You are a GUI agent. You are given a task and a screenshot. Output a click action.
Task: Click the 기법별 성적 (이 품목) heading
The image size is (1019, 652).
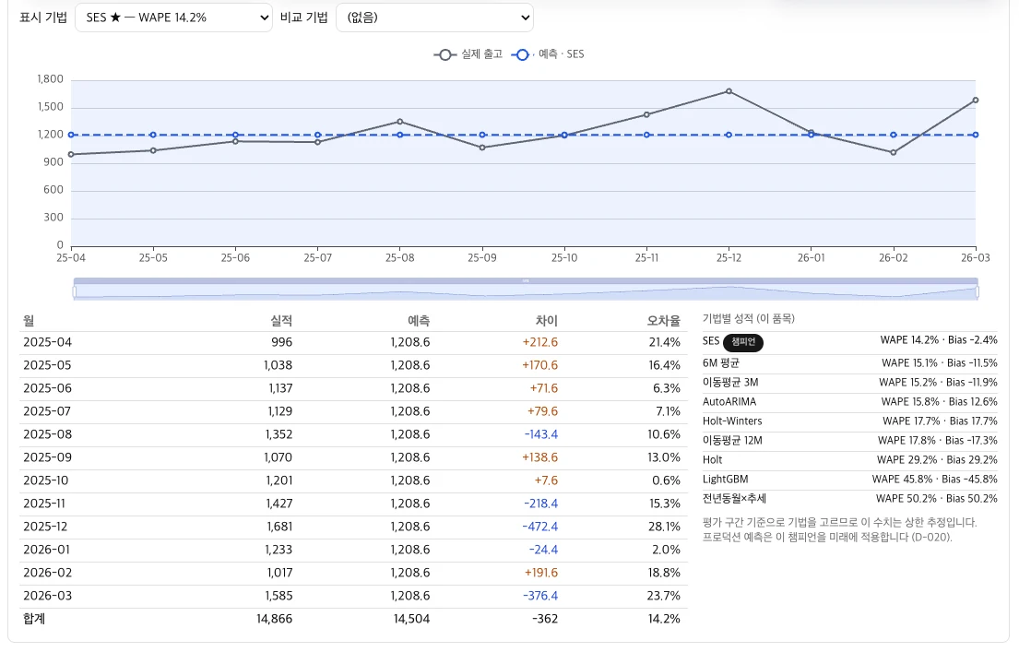click(x=749, y=319)
